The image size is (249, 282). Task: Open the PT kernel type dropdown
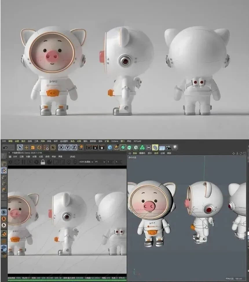click(x=100, y=162)
